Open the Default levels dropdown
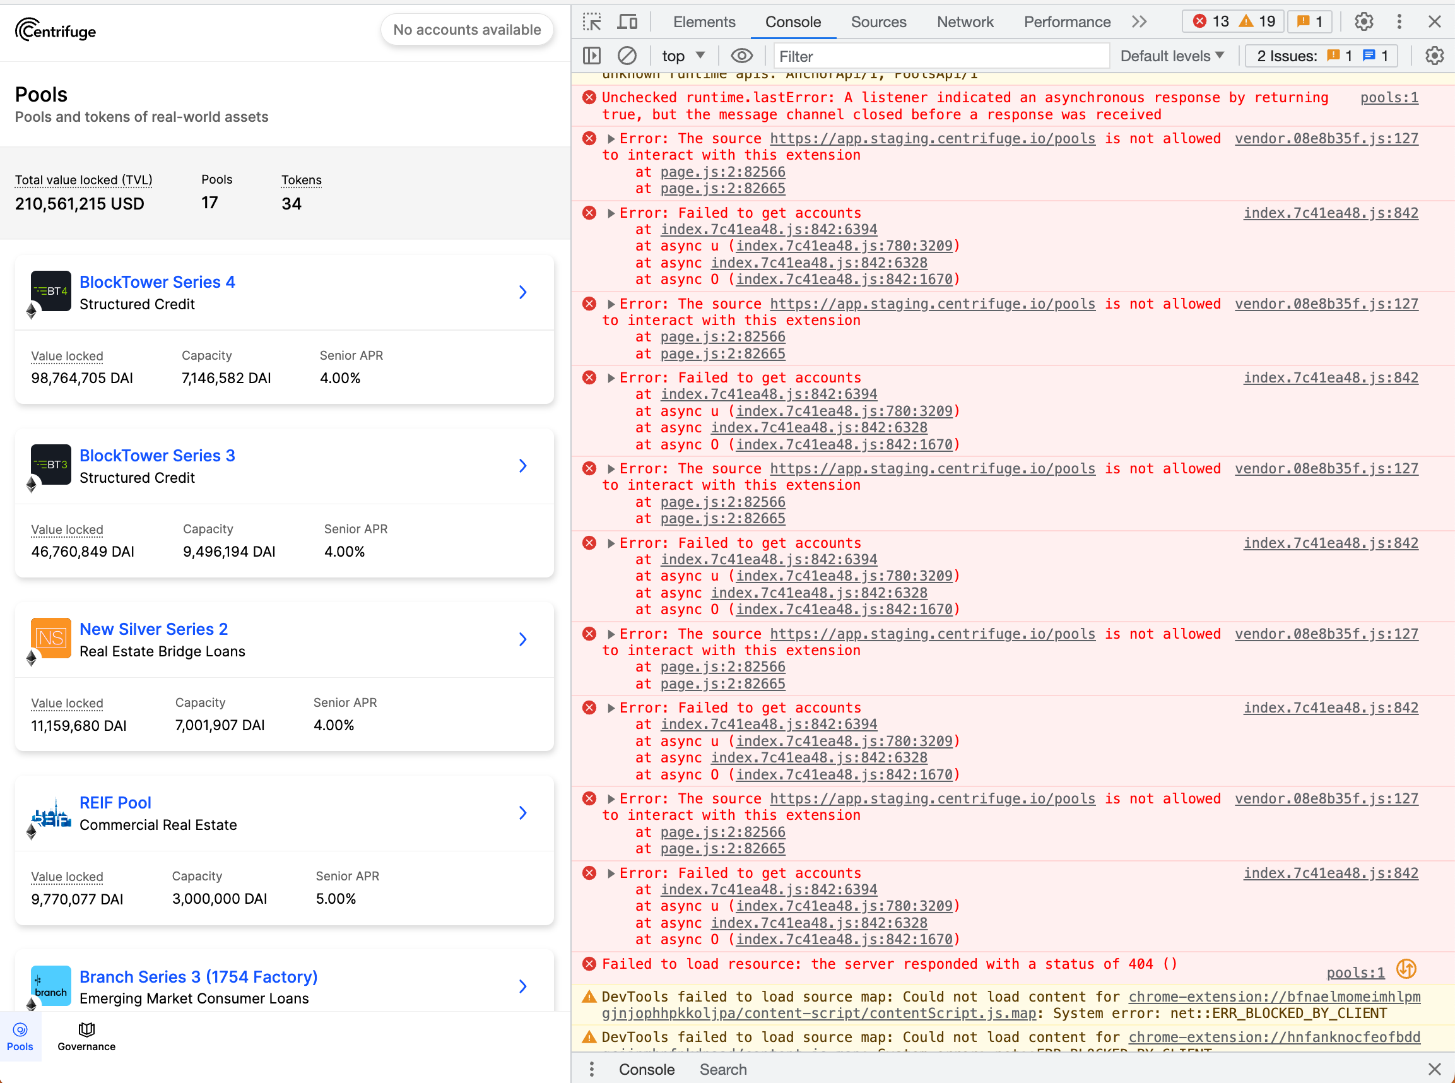The height and width of the screenshot is (1083, 1455). pos(1172,56)
